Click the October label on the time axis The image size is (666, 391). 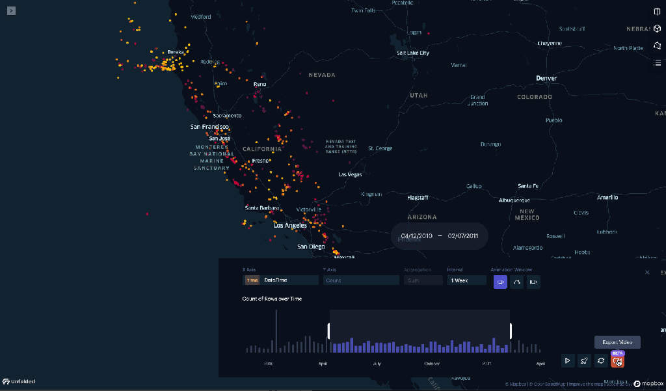[432, 364]
